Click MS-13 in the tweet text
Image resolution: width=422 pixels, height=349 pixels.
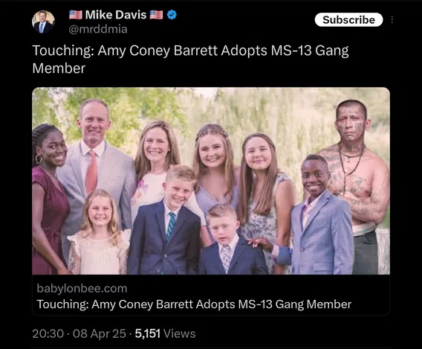click(291, 51)
